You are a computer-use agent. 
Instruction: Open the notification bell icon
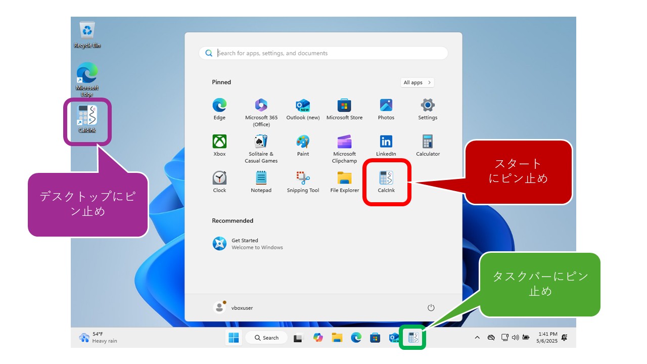(x=564, y=338)
